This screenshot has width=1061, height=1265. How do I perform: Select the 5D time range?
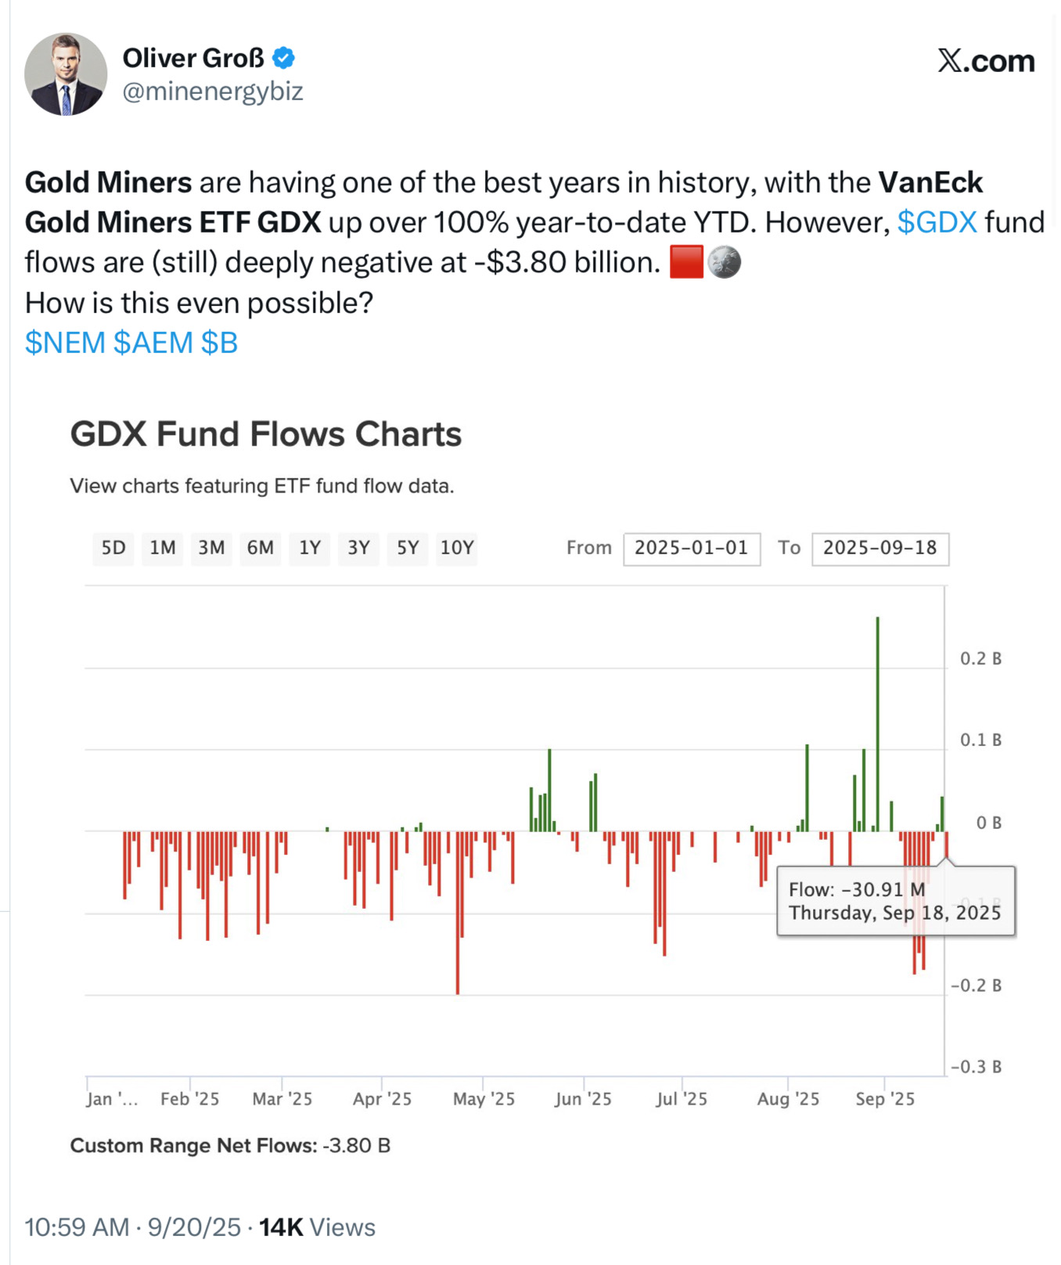pyautogui.click(x=113, y=548)
